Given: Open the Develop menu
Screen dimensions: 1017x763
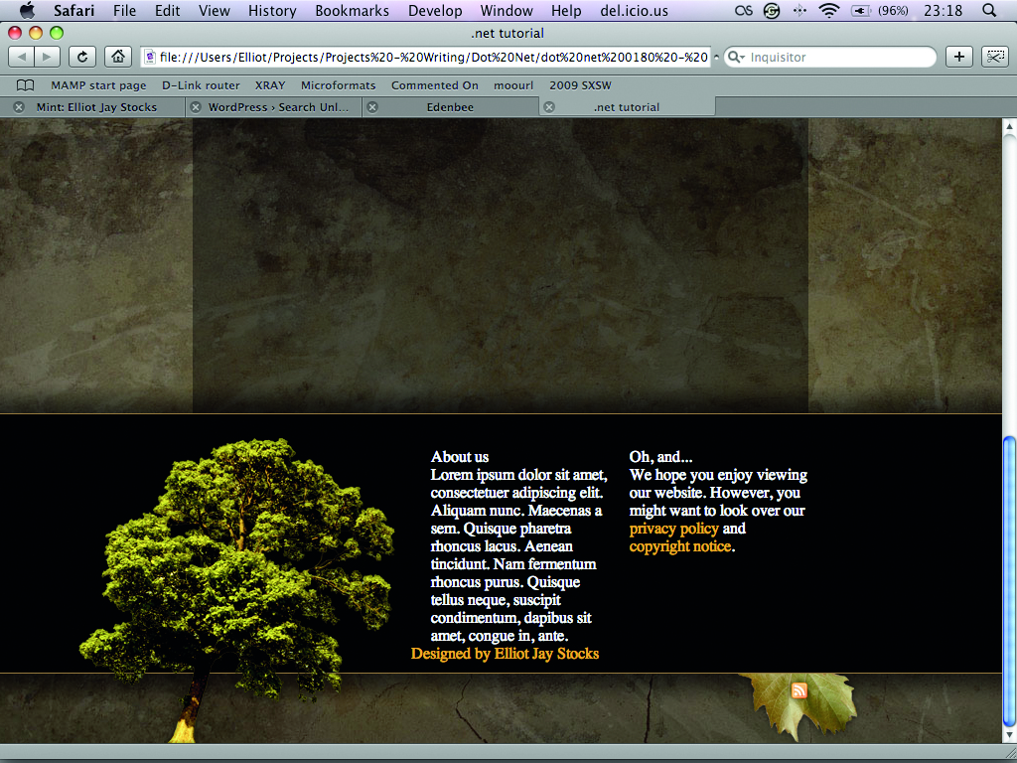Looking at the screenshot, I should (435, 10).
